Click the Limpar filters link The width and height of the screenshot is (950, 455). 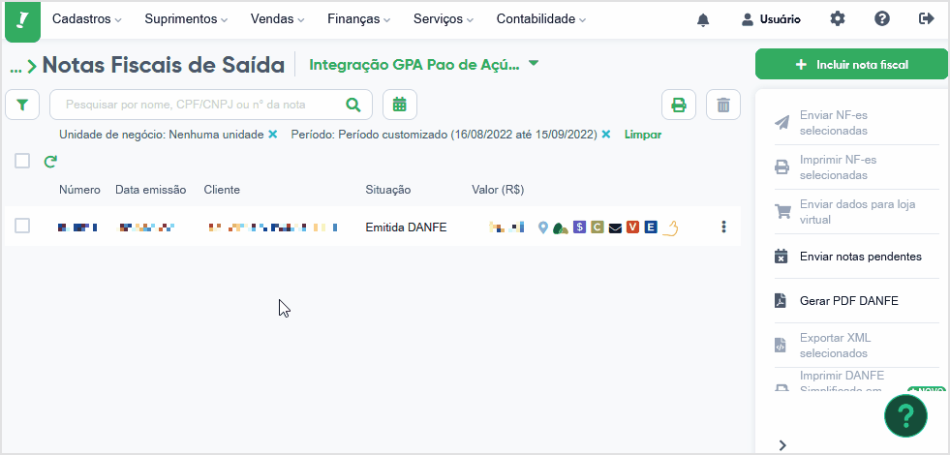click(643, 135)
